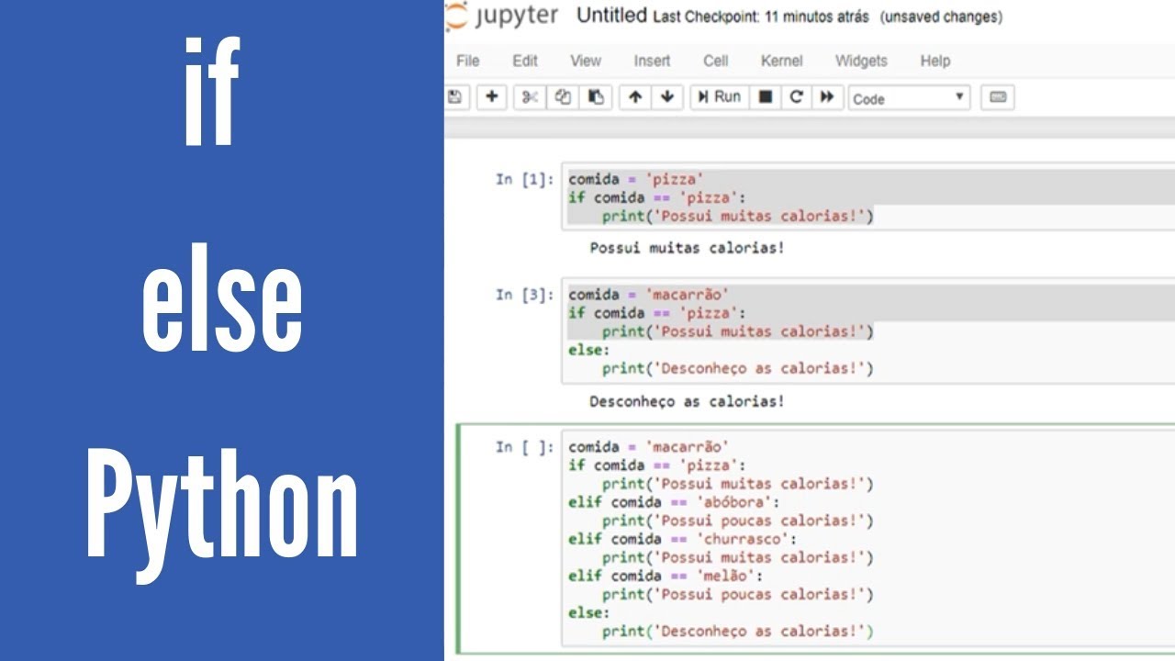Select the In [1] cell prompt
This screenshot has height=661, width=1175.
click(x=525, y=179)
